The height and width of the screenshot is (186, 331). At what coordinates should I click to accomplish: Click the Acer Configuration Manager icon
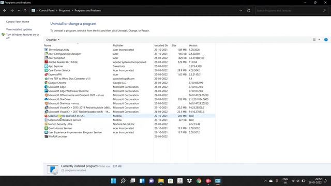click(46, 54)
